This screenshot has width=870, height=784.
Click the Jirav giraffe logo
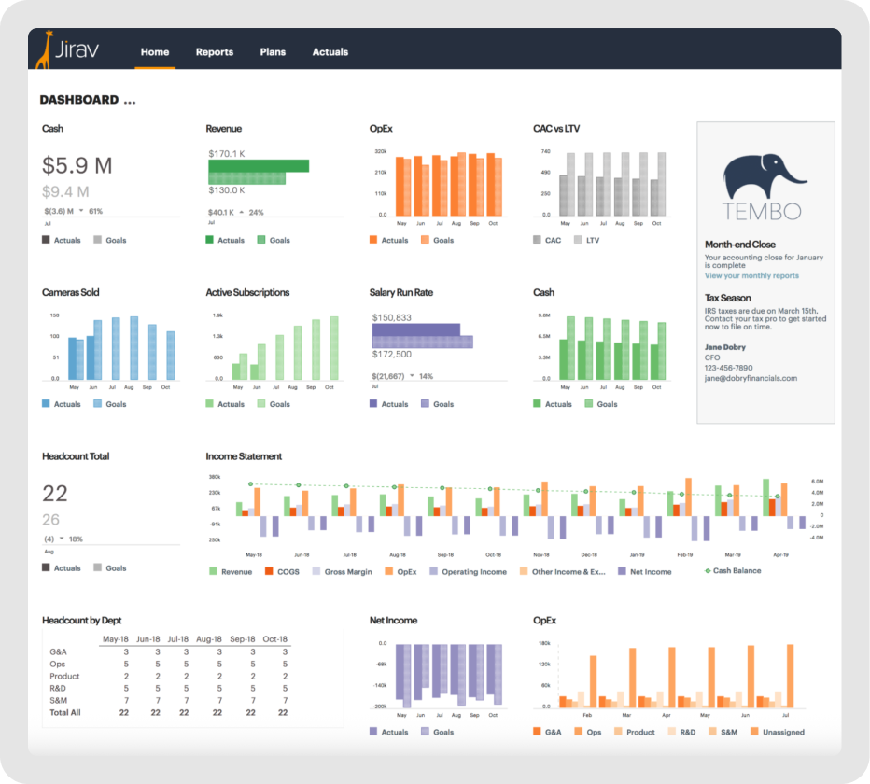click(x=46, y=51)
